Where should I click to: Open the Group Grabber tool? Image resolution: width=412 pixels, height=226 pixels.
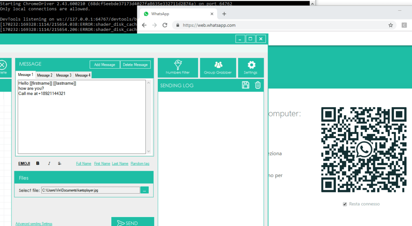coord(218,68)
